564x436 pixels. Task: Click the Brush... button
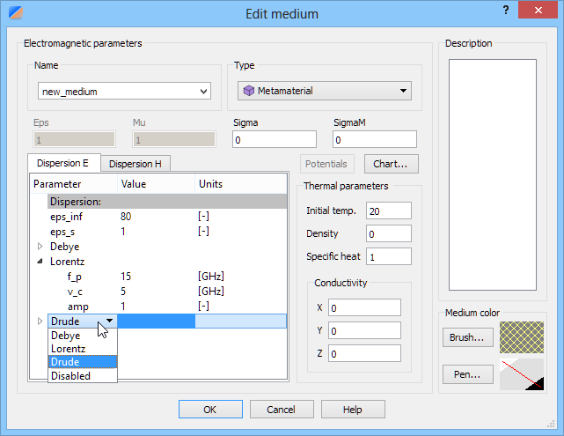click(467, 337)
